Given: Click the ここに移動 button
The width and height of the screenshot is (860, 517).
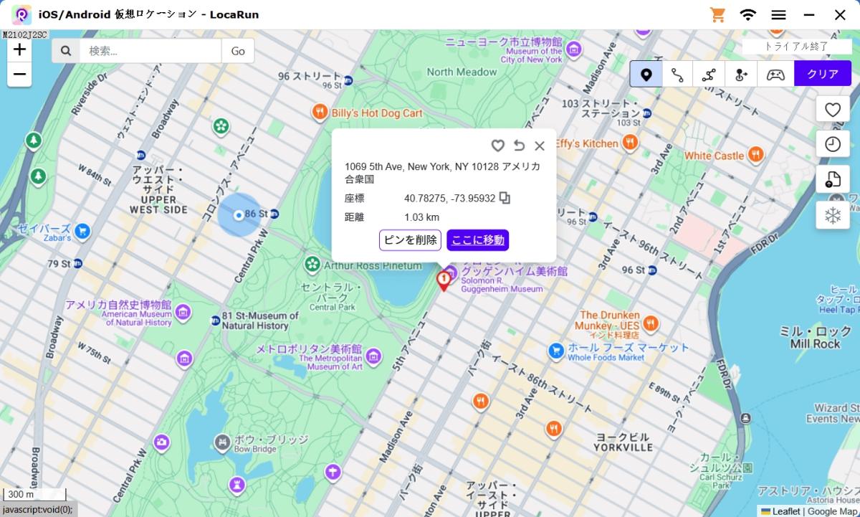Looking at the screenshot, I should click(477, 240).
